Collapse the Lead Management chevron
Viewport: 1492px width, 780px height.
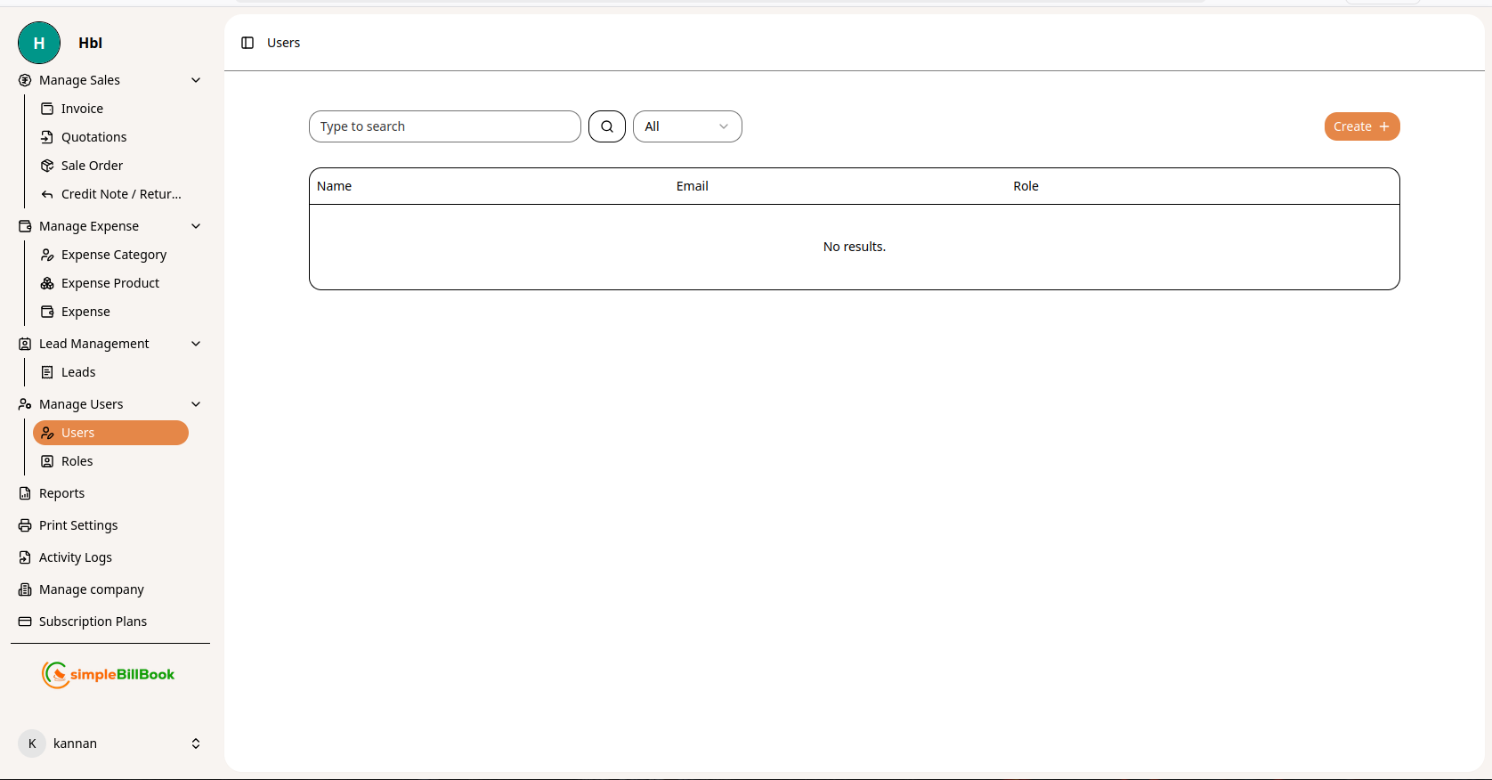point(196,344)
